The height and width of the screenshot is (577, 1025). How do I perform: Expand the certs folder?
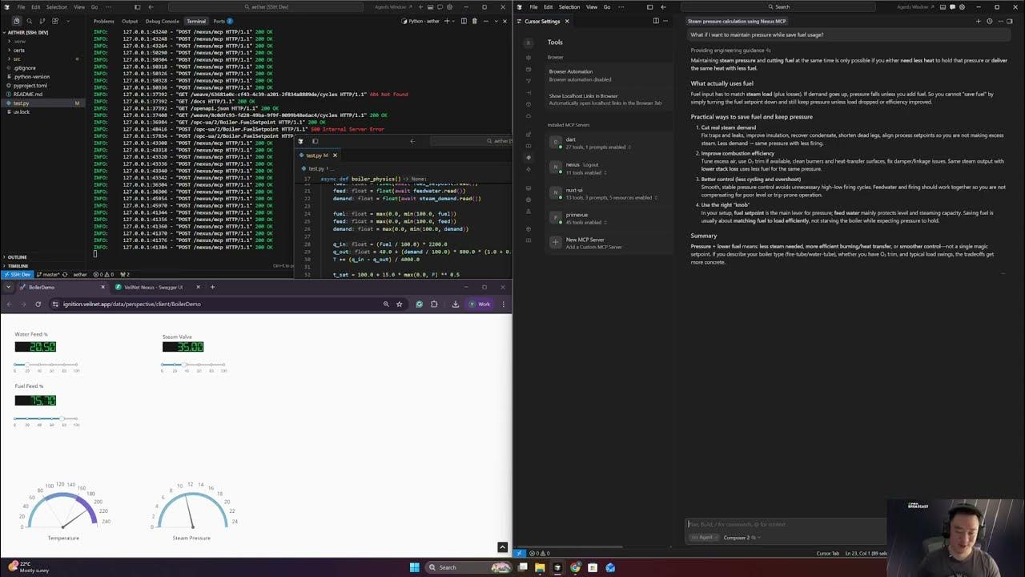coord(18,50)
